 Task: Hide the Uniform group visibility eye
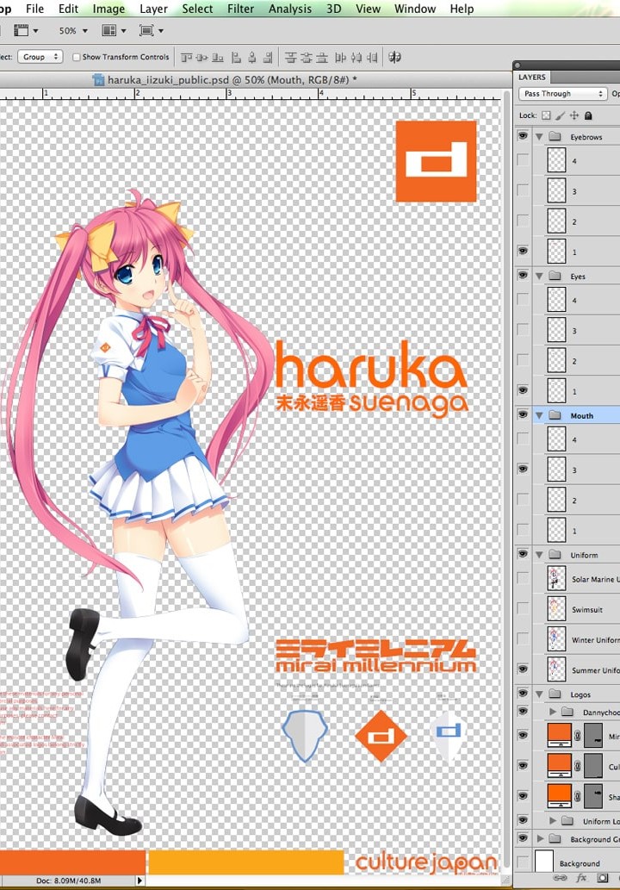tap(523, 555)
